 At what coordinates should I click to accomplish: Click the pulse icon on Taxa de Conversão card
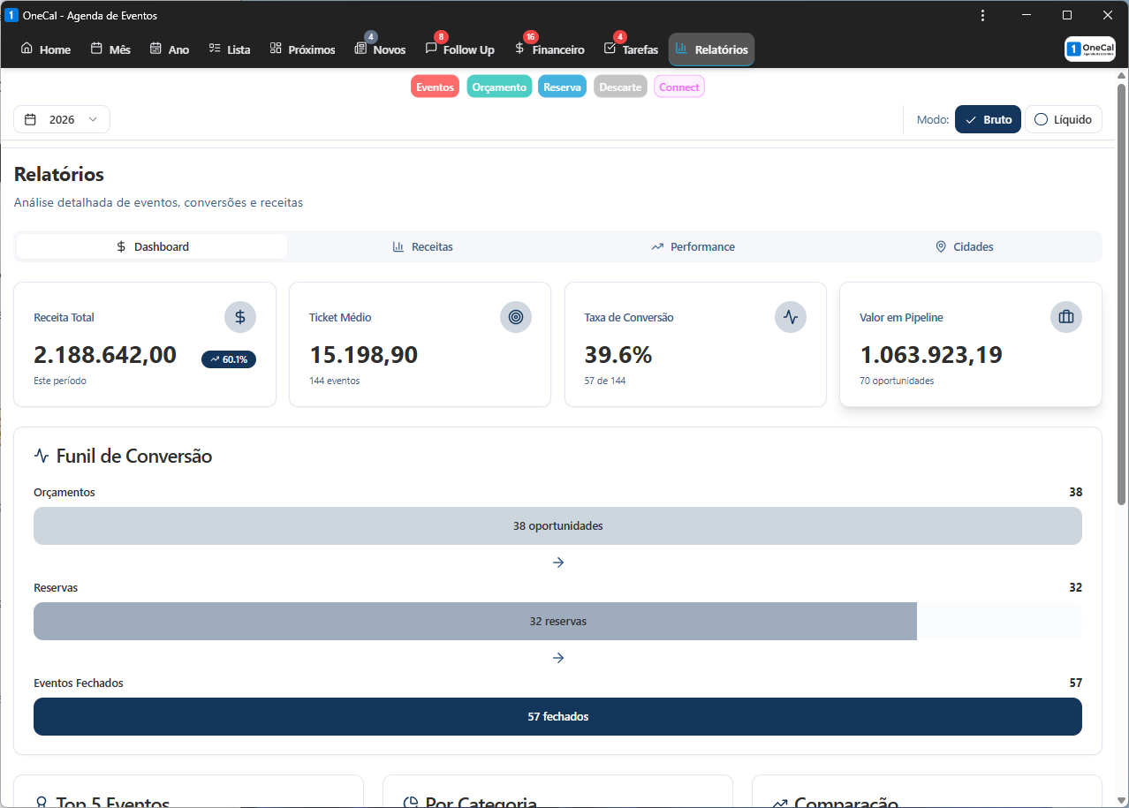(791, 317)
